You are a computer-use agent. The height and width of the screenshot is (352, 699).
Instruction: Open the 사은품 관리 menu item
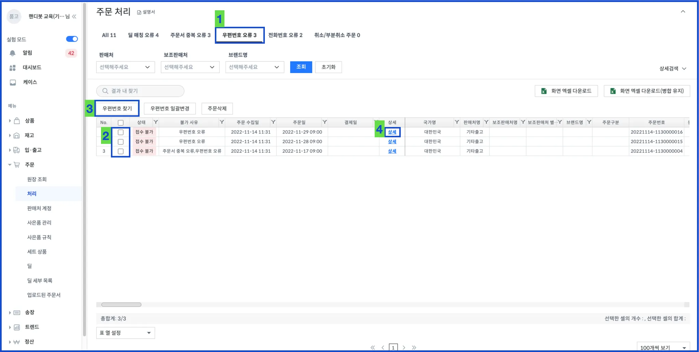39,223
